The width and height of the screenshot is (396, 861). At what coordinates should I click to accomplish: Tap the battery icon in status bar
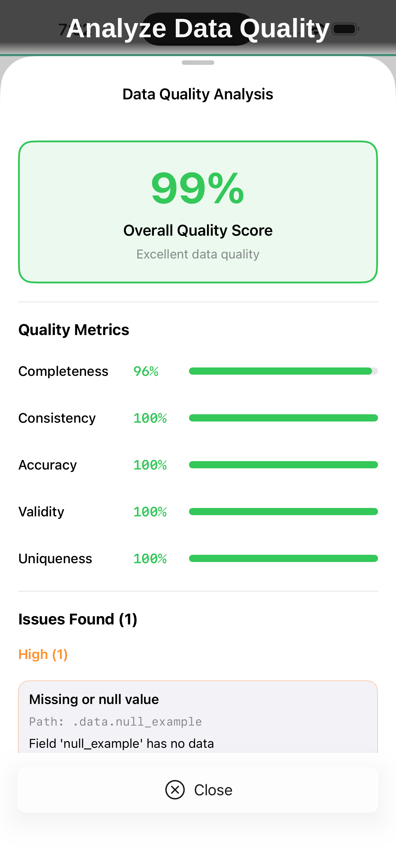345,29
